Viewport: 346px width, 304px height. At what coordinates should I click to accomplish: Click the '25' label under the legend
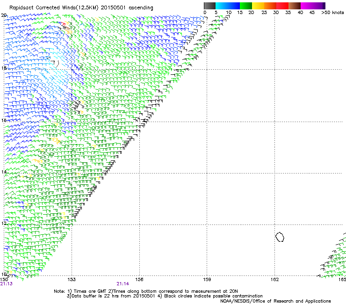(x=264, y=13)
